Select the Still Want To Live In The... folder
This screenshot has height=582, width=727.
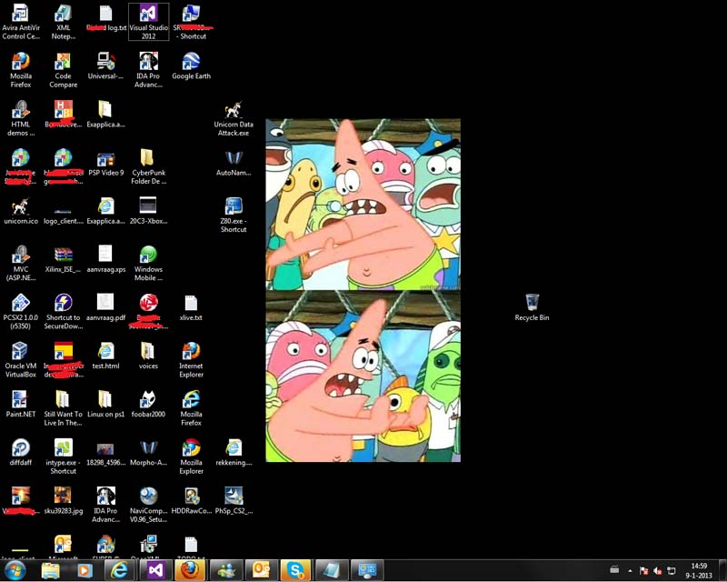[x=64, y=408]
